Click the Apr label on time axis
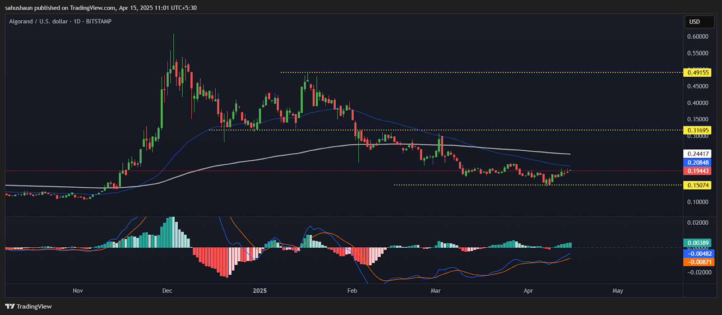The width and height of the screenshot is (722, 315). pyautogui.click(x=528, y=291)
